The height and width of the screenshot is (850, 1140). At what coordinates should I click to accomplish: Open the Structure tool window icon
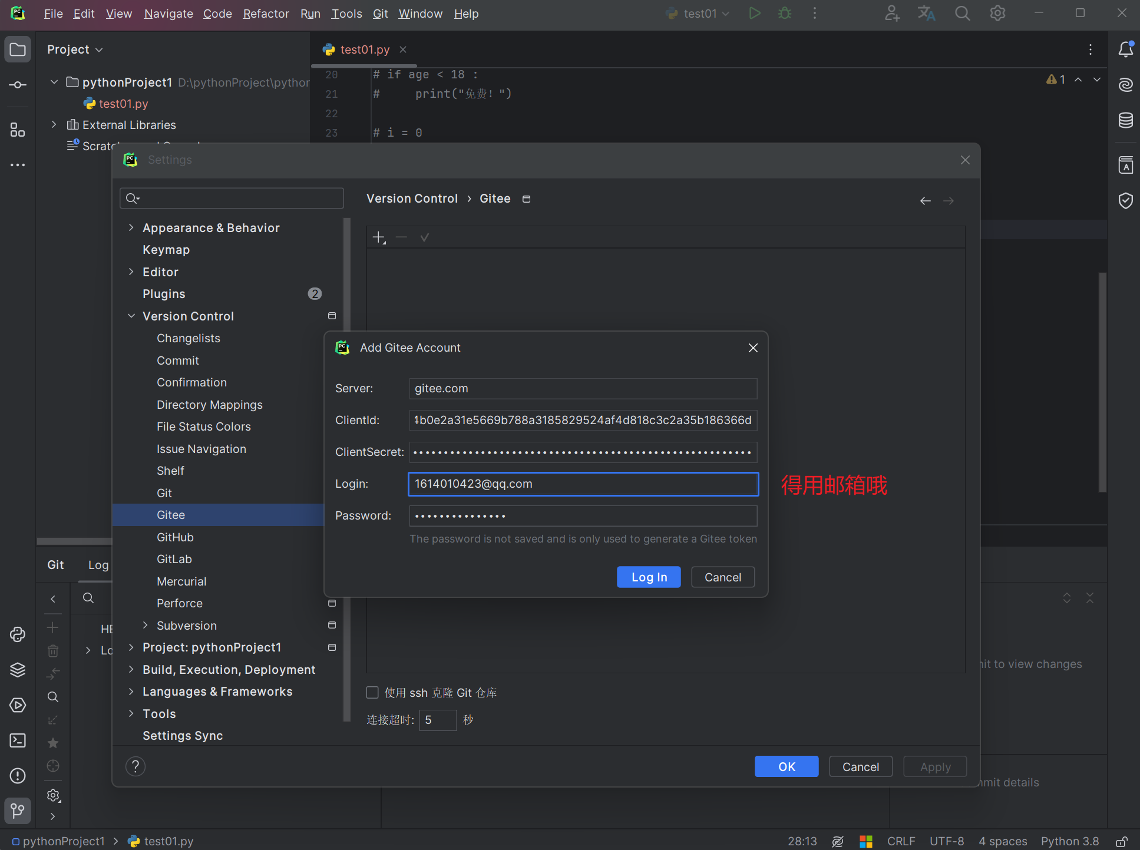(18, 130)
